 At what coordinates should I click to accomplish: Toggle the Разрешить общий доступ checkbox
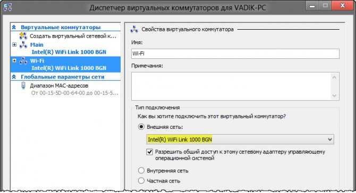[149, 152]
